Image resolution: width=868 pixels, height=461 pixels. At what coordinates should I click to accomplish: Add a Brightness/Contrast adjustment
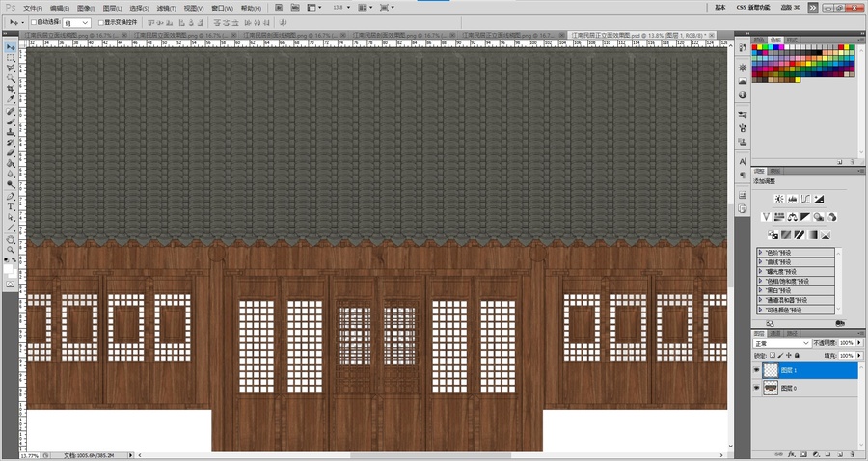[x=779, y=200]
